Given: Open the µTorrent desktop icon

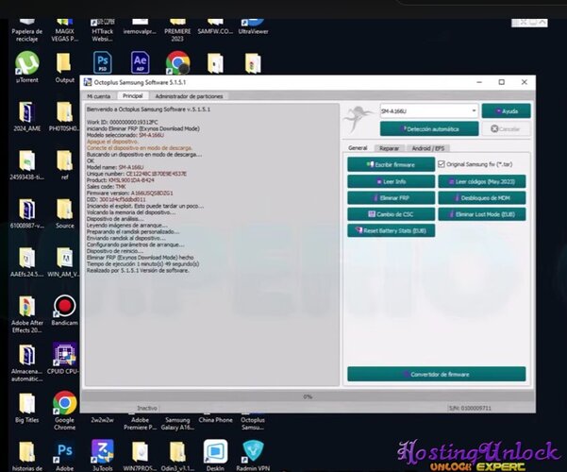Looking at the screenshot, I should click(27, 67).
